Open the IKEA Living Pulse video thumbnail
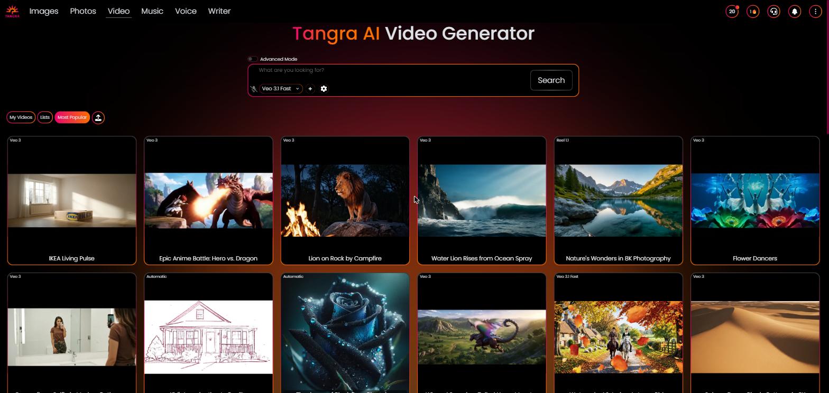Viewport: 829px width, 393px height. [72, 200]
